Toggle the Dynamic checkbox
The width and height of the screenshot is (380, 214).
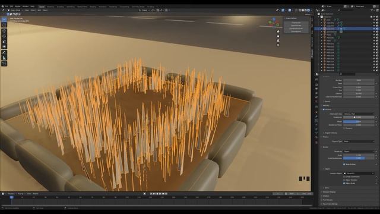[x=344, y=128]
